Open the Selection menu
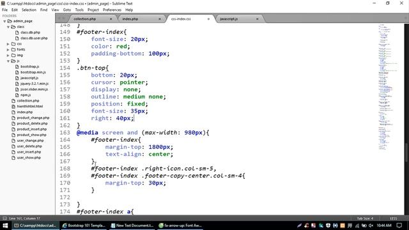 29,10
